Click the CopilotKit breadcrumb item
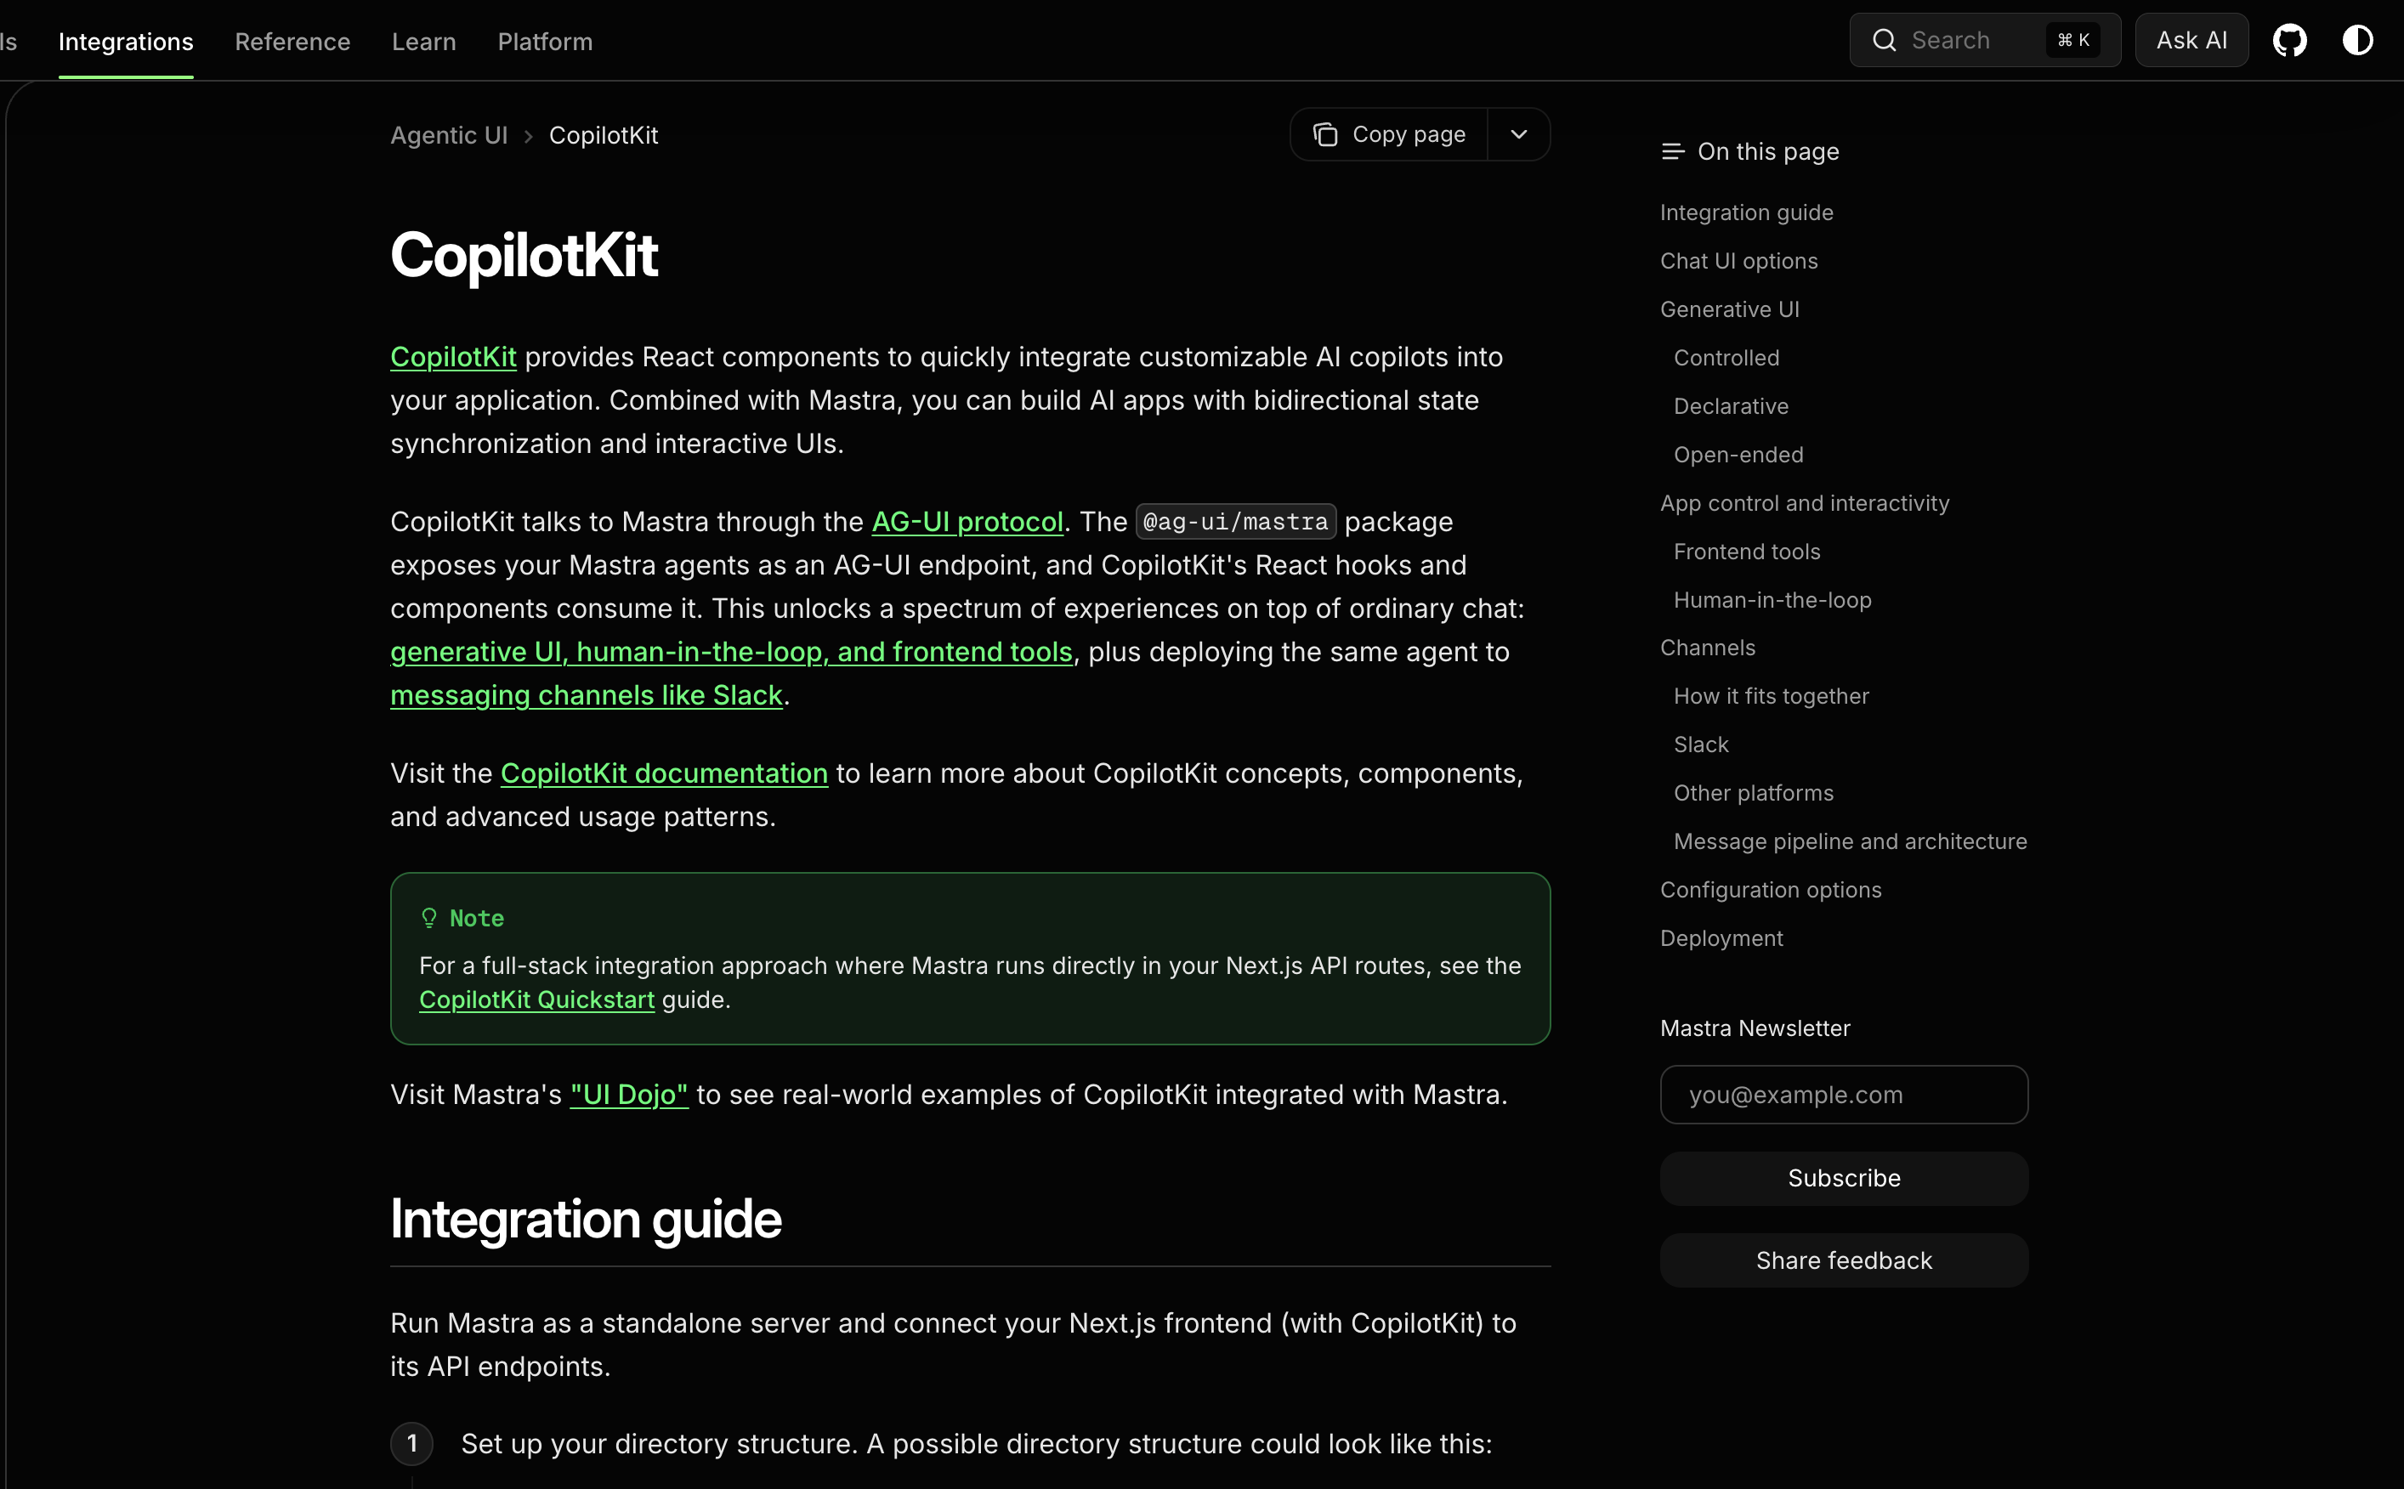The image size is (2404, 1489). click(603, 136)
